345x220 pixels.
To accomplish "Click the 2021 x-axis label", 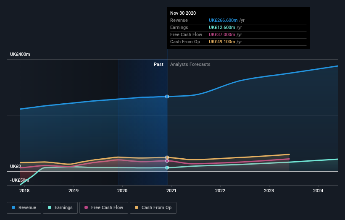I will tap(171, 191).
